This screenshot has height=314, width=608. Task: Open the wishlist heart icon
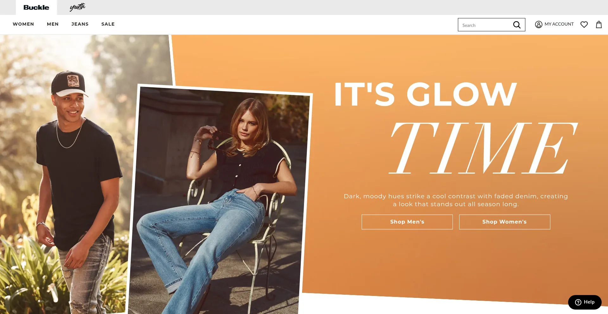[x=584, y=24]
